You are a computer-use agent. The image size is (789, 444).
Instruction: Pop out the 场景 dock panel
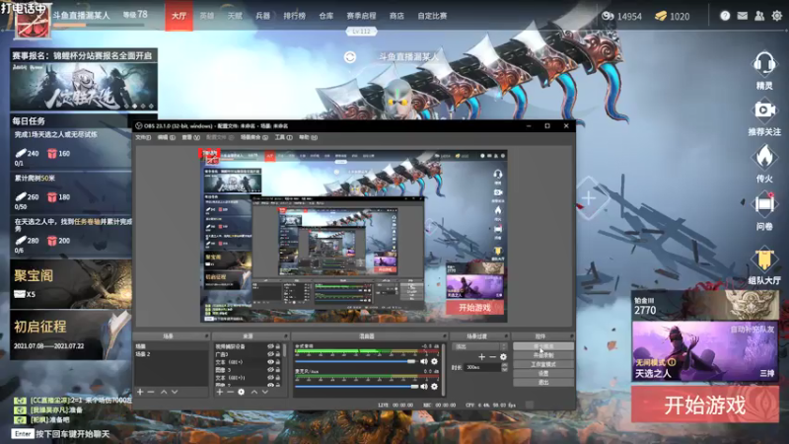coord(206,335)
